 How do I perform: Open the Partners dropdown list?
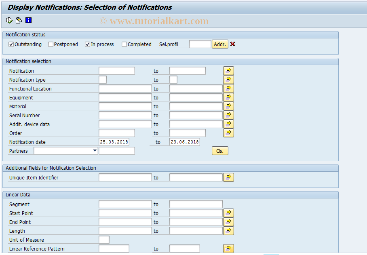94,150
